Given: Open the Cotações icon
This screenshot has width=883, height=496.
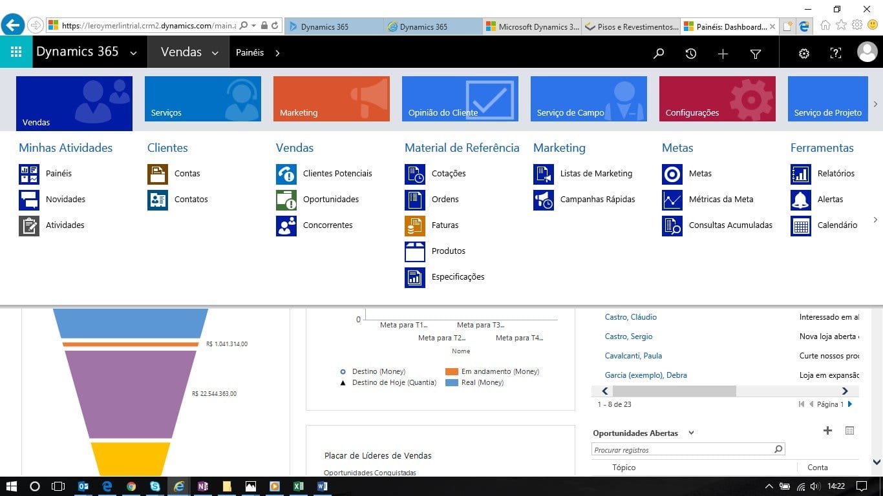Looking at the screenshot, I should (415, 174).
